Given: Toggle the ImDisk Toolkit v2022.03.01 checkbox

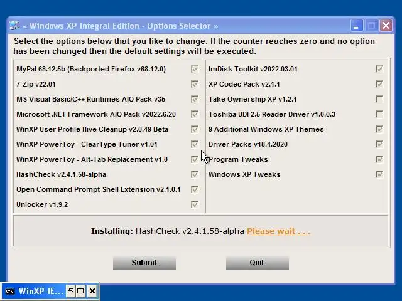Looking at the screenshot, I should pos(379,69).
